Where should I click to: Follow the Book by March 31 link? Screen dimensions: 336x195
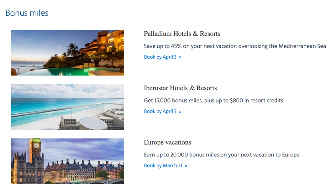(x=165, y=166)
